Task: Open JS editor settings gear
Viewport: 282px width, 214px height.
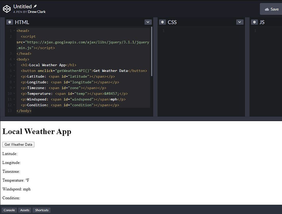Action: tap(254, 22)
